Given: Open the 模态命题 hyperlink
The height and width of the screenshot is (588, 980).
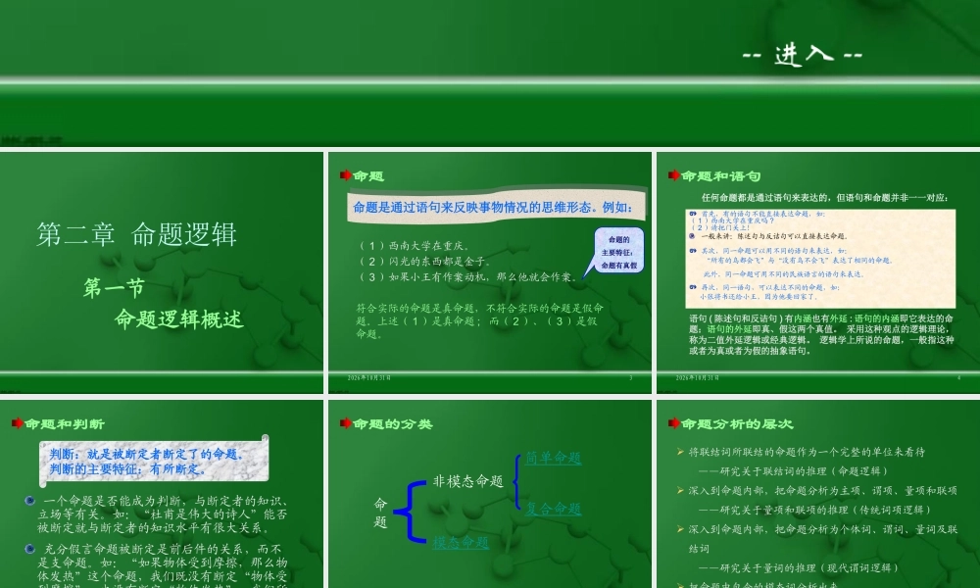Looking at the screenshot, I should 461,542.
